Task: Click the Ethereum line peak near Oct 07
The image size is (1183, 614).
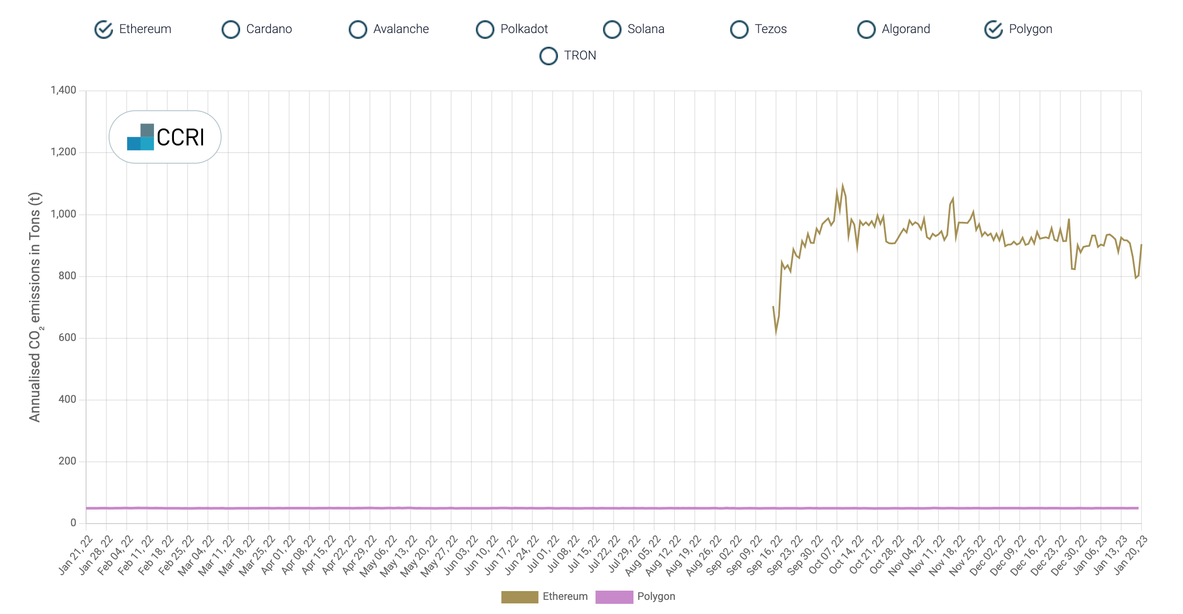Action: coord(842,185)
